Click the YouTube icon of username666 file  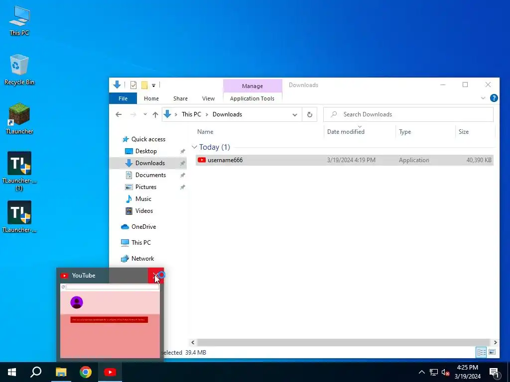tap(202, 160)
